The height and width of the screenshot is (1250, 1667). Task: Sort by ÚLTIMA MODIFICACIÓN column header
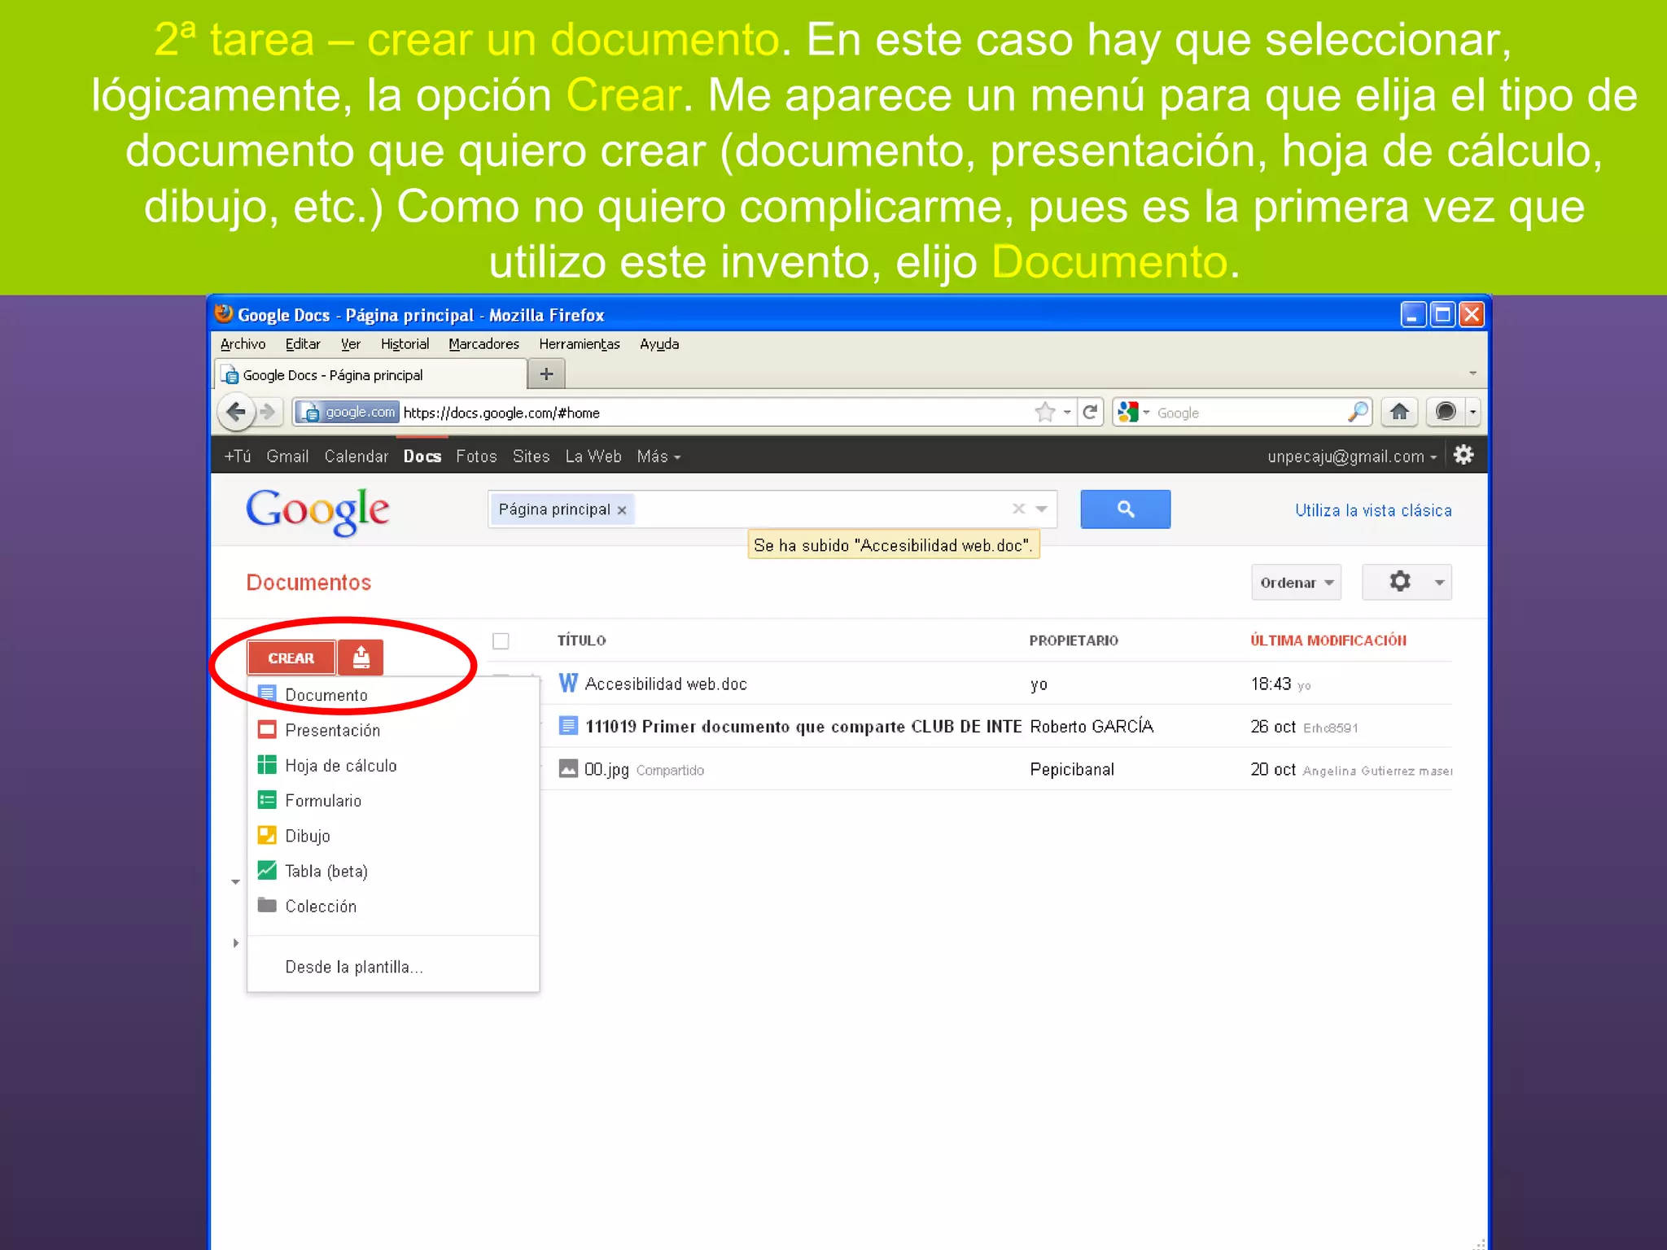tap(1328, 640)
